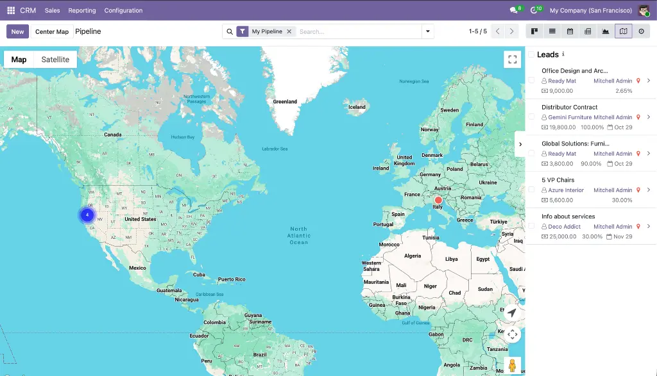Switch to List view
Image resolution: width=657 pixels, height=376 pixels.
click(552, 31)
